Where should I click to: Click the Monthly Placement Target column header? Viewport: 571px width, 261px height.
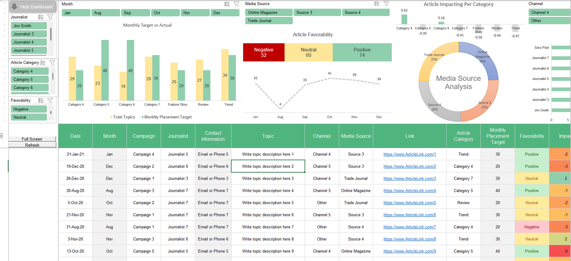tap(497, 136)
